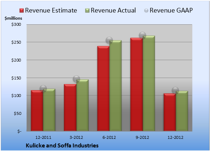This screenshot has height=151, width=210.
Task: Select the green actual bar for 12-2011
Action: point(49,110)
